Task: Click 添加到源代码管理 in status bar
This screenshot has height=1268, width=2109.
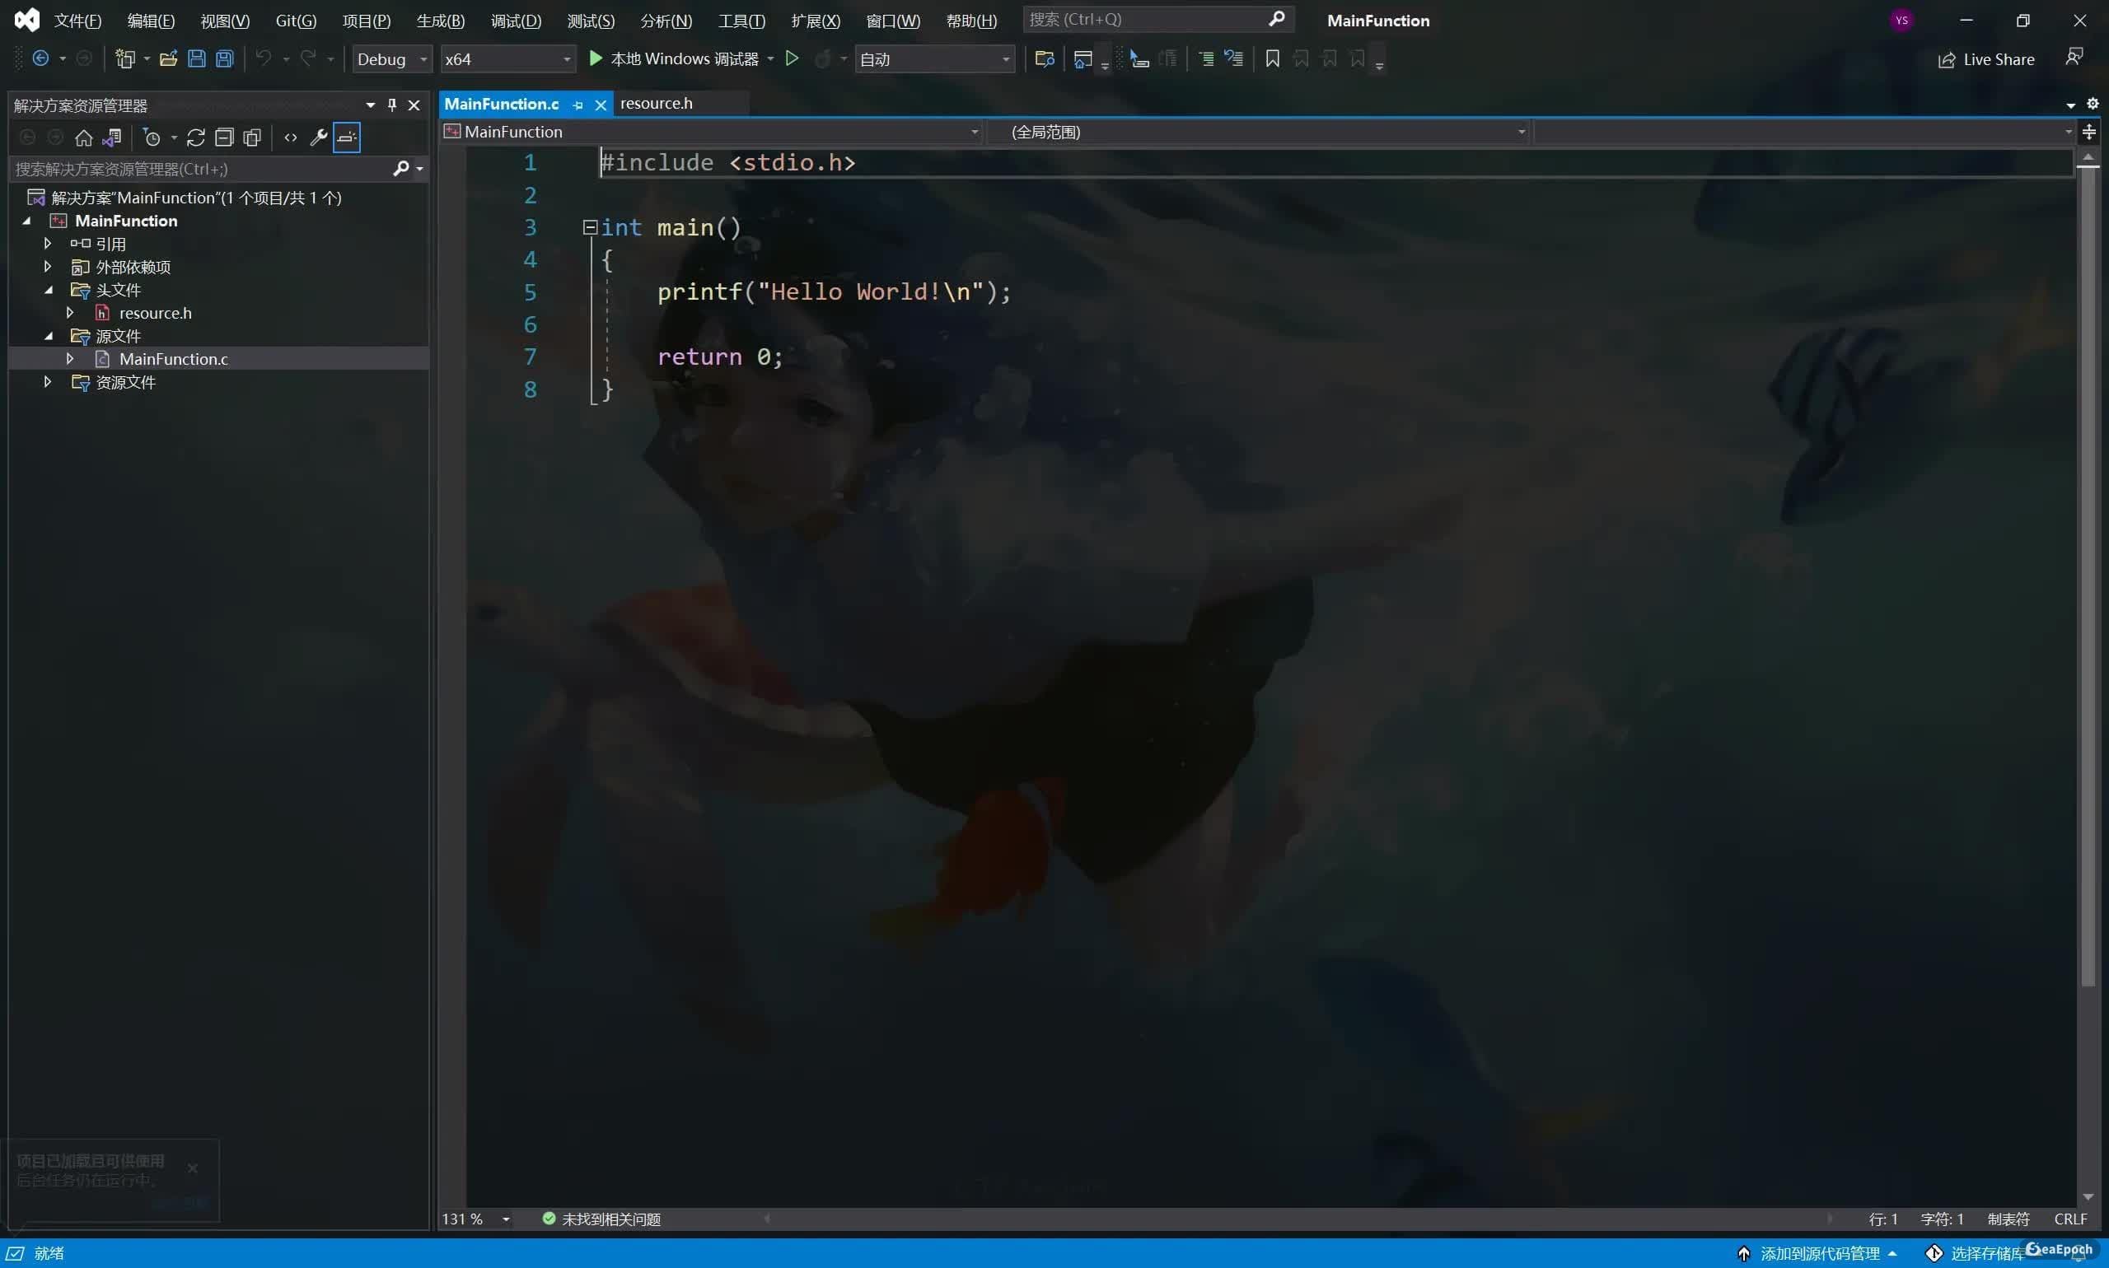Action: pos(1818,1252)
